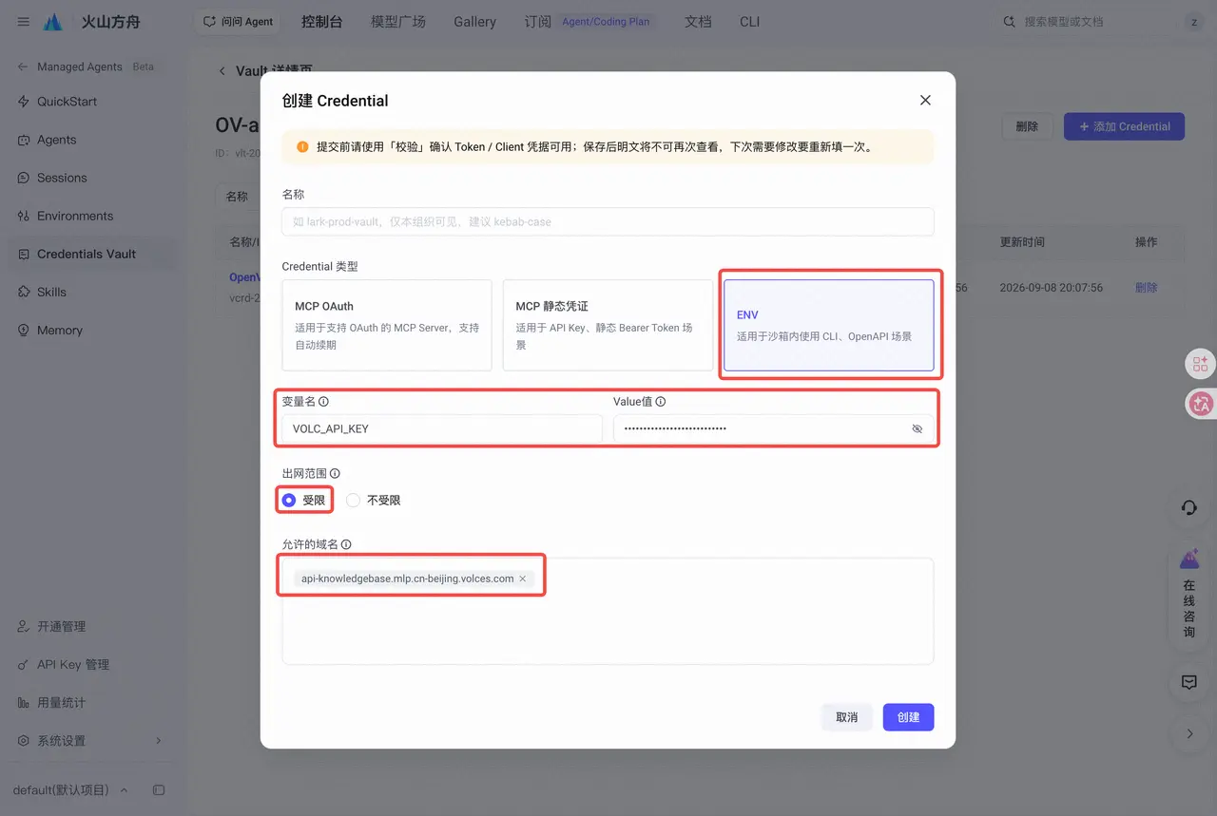Screen dimensions: 1217x816
Task: Click the 火山方舟 logo icon
Action: (x=53, y=22)
